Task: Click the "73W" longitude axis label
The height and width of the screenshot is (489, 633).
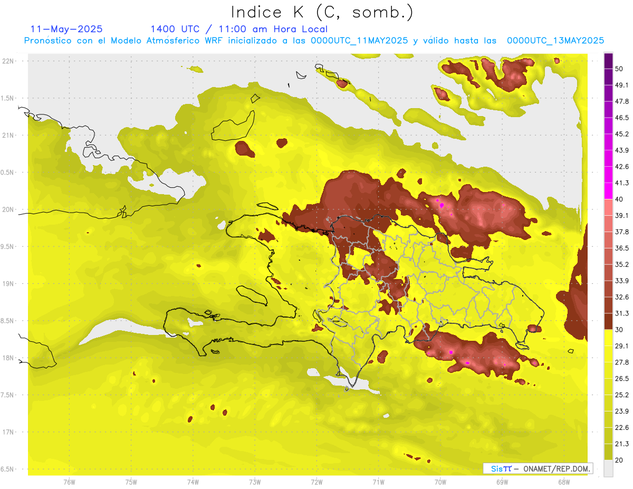Action: point(255,482)
